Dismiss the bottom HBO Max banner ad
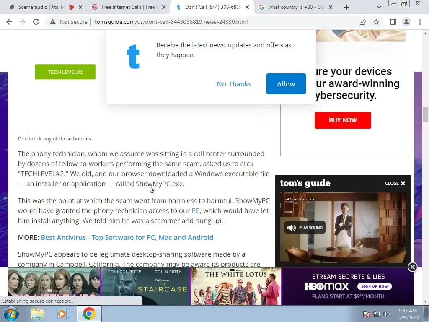The width and height of the screenshot is (429, 322). (x=412, y=267)
